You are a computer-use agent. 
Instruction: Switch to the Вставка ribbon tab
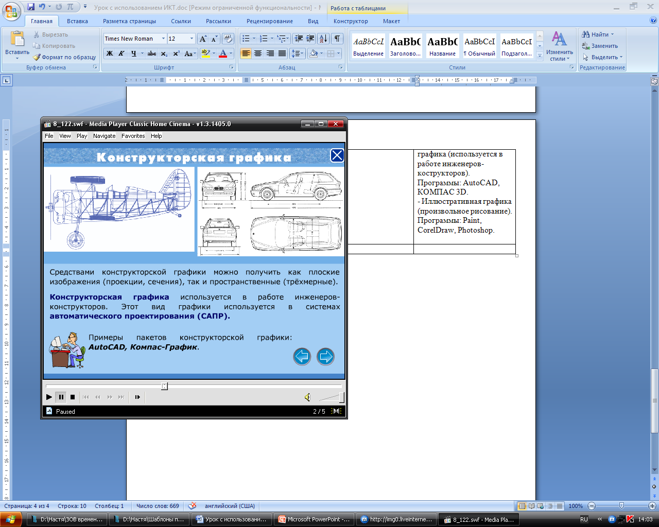(77, 21)
